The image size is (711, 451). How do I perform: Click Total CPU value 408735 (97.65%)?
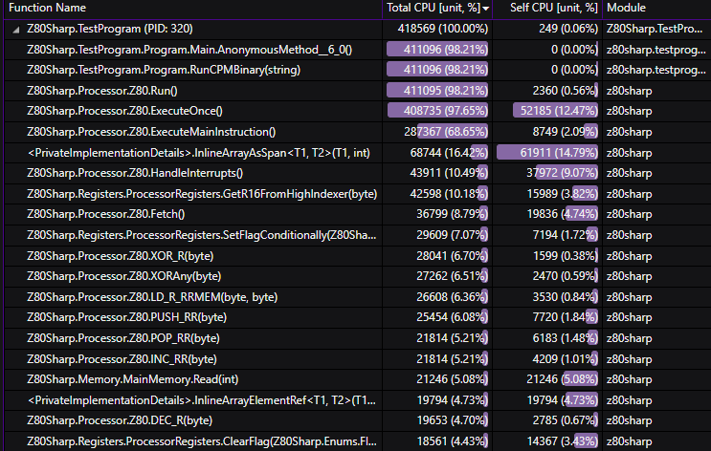446,111
